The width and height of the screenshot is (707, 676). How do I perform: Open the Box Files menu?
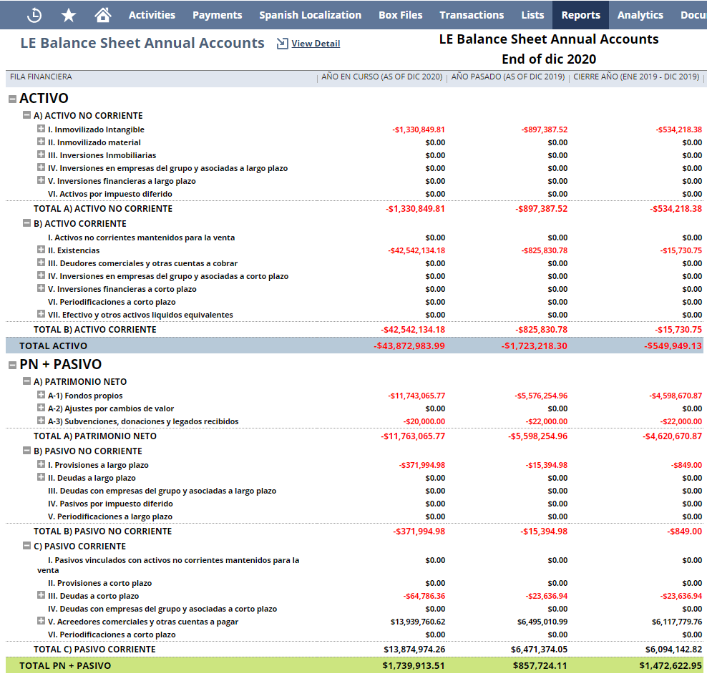coord(401,15)
